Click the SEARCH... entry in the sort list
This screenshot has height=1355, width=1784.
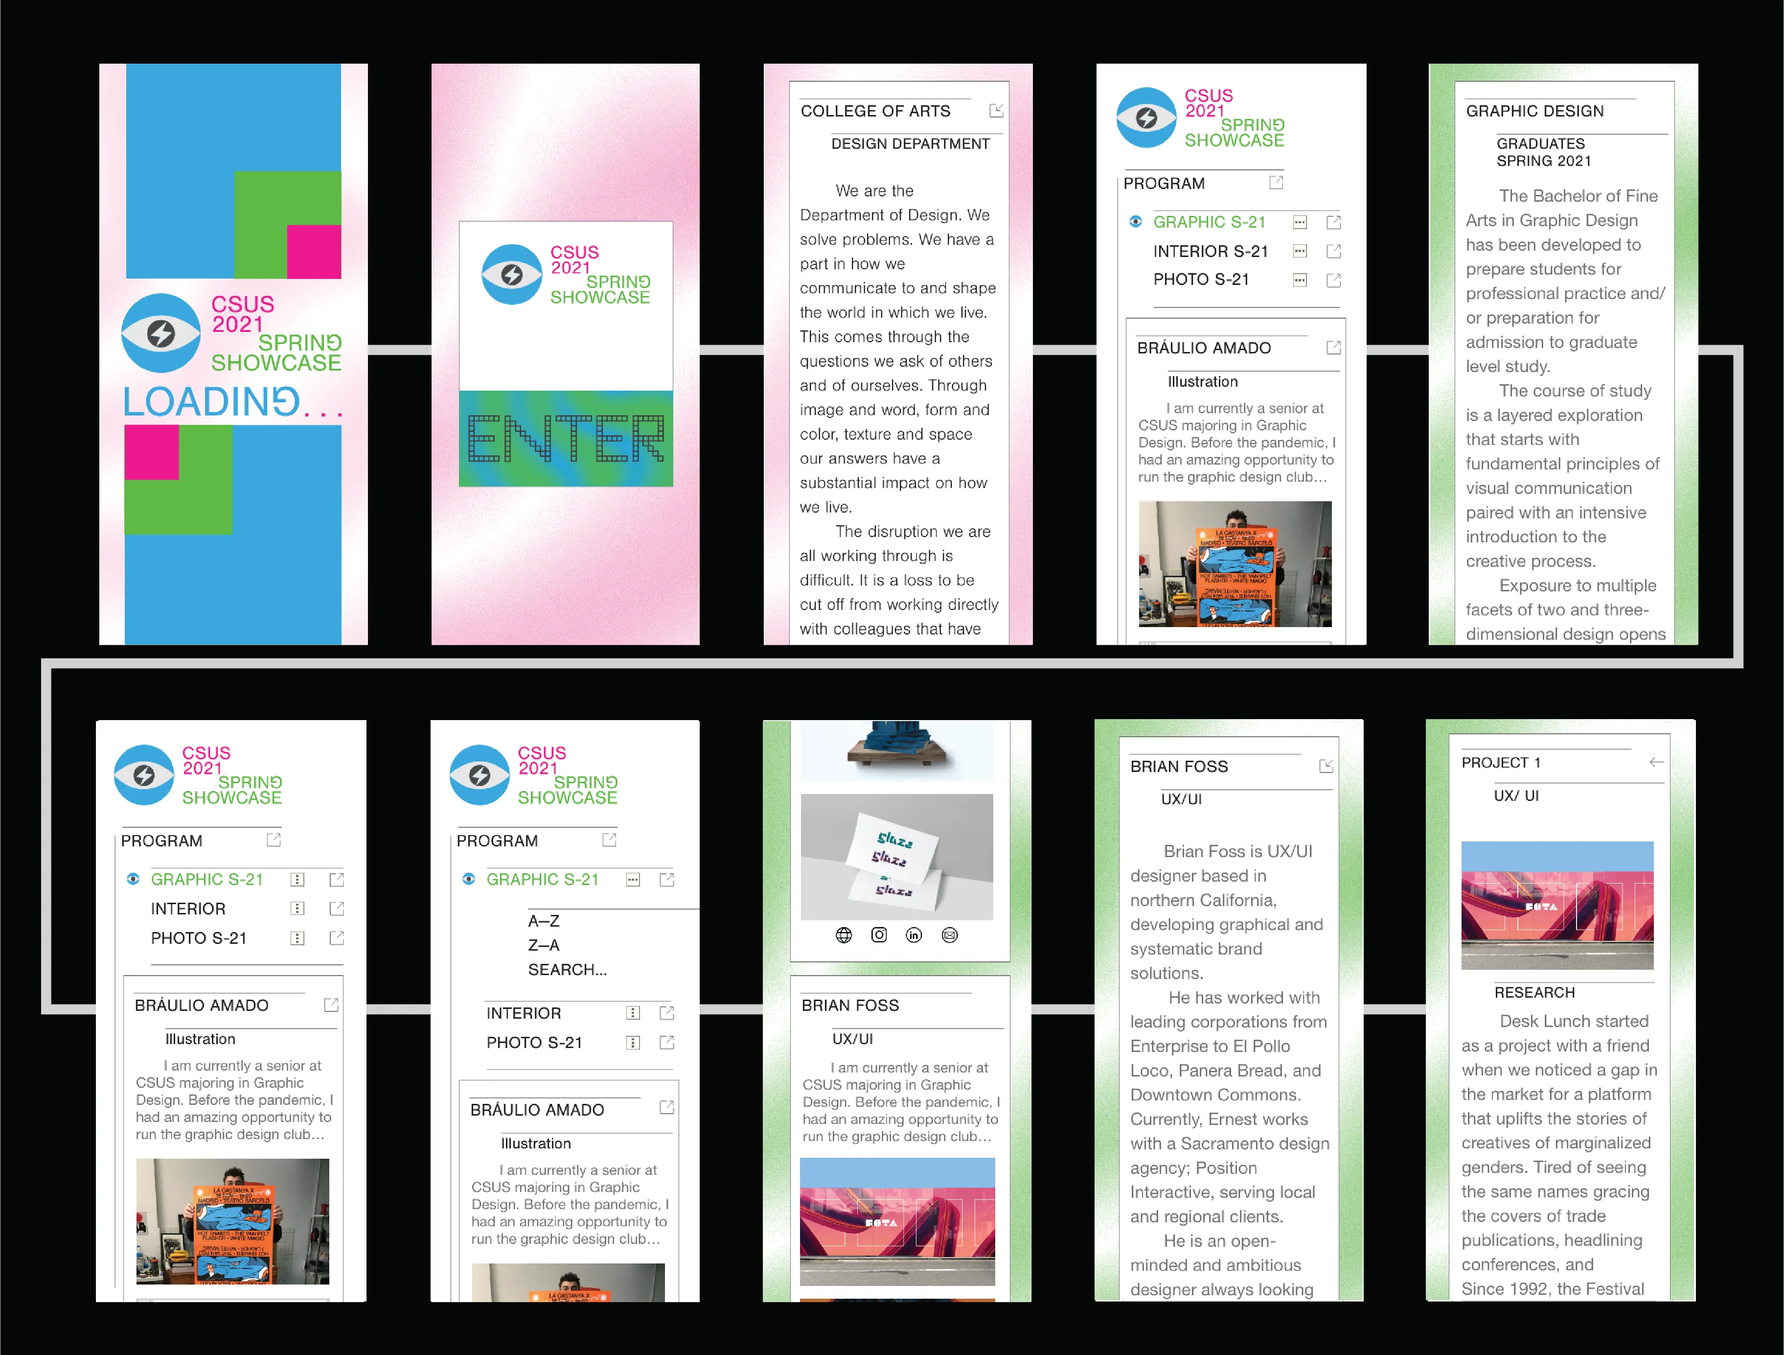[567, 969]
